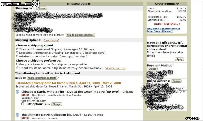Change the Shipping to address
Image resolution: width=203 pixels, height=121 pixels.
click(x=42, y=8)
